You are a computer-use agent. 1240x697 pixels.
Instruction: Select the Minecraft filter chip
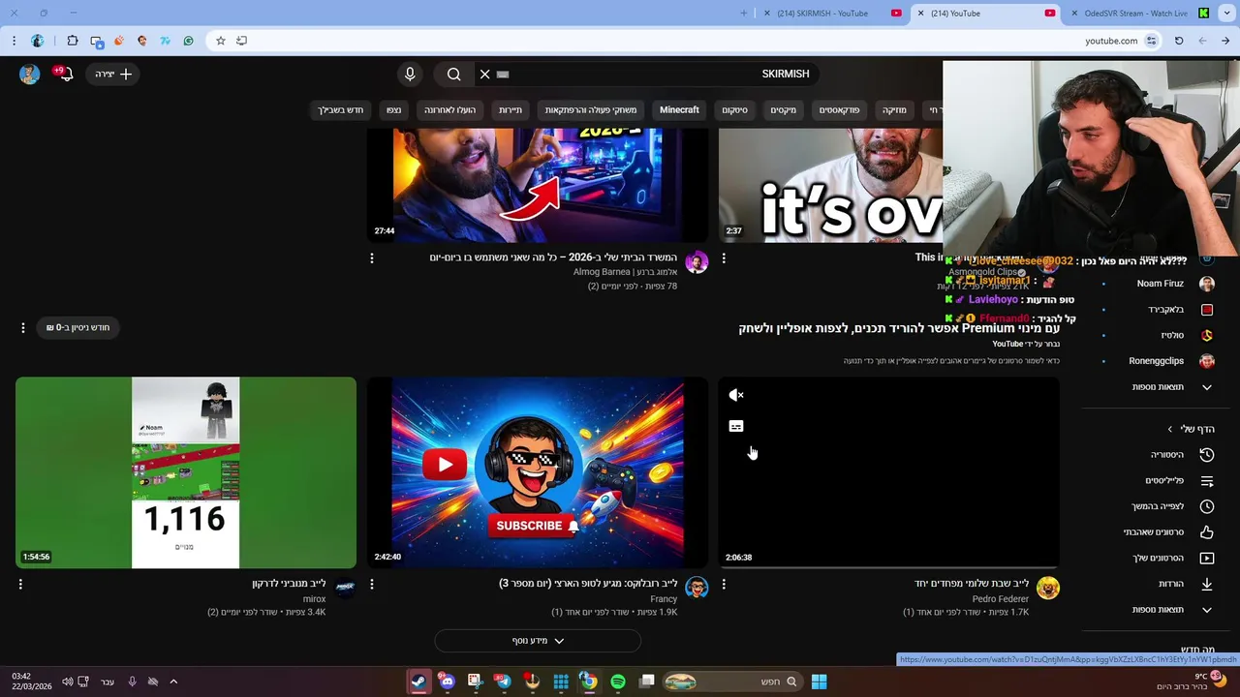[679, 110]
